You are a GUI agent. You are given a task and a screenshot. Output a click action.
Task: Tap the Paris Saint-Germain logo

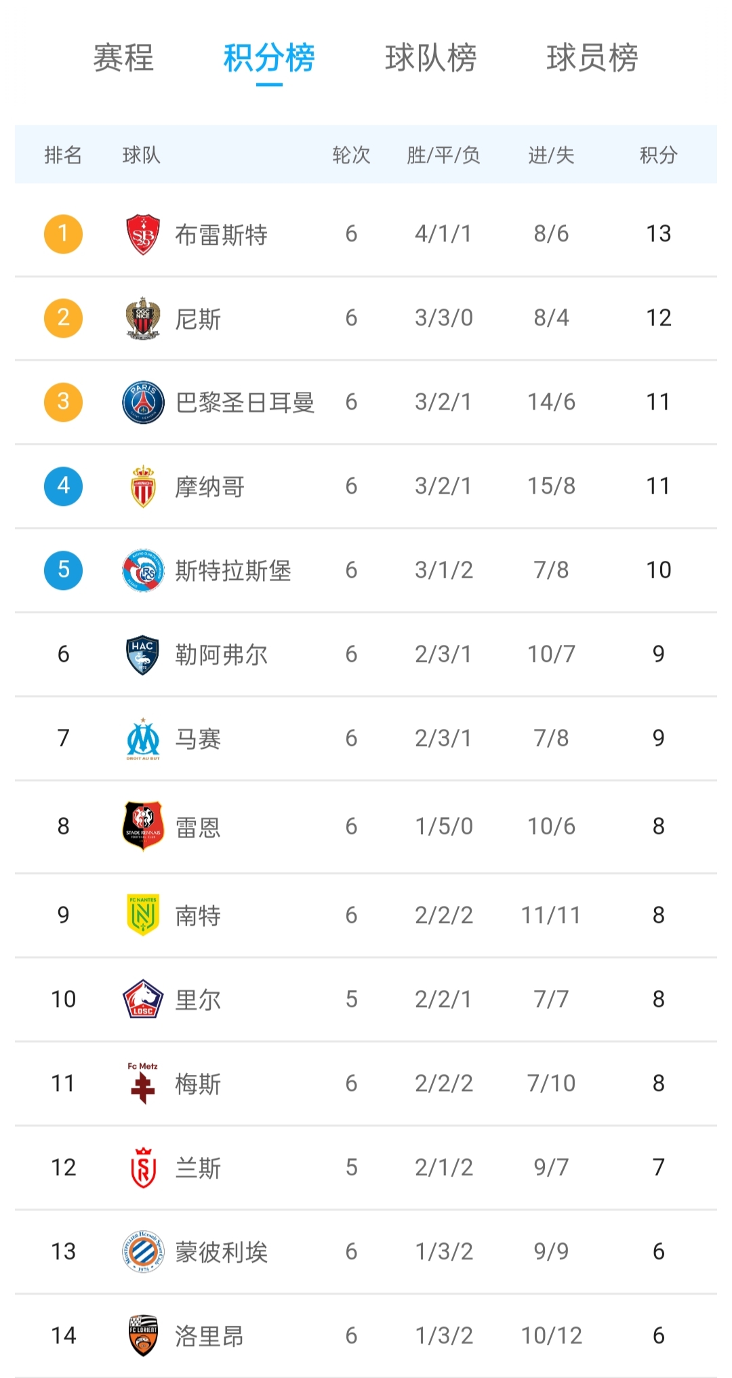[143, 402]
